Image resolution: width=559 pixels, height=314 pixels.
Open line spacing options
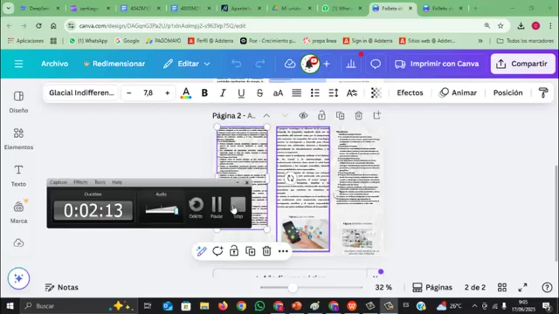333,92
